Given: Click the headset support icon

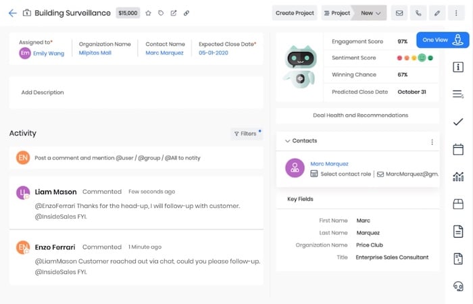Looking at the screenshot, I should (x=458, y=286).
